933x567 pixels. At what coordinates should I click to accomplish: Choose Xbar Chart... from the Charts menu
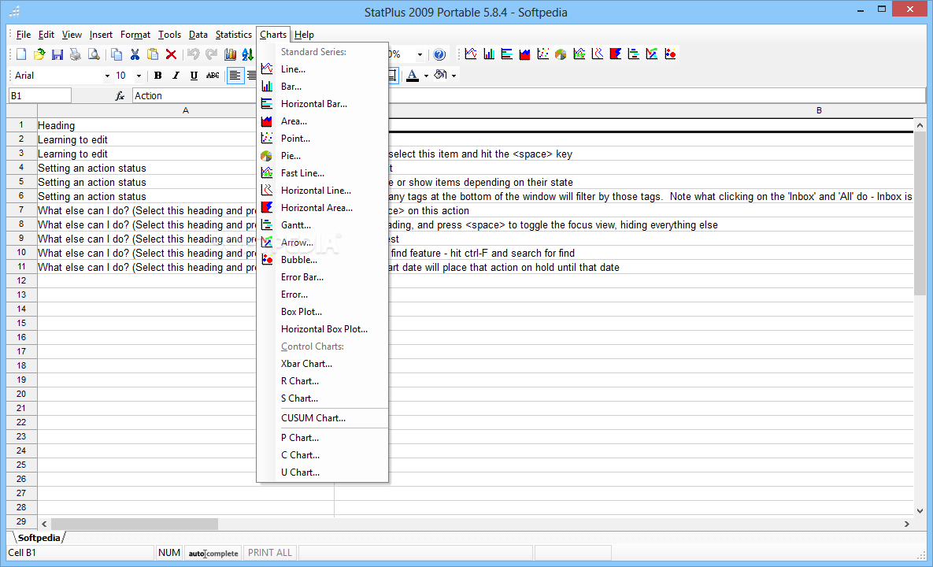click(x=323, y=364)
